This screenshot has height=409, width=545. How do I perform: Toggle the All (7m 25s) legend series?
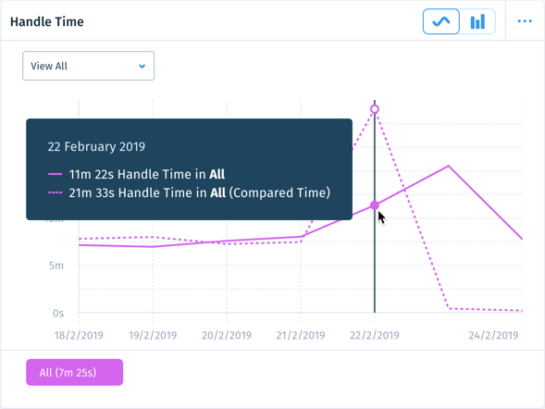(74, 372)
